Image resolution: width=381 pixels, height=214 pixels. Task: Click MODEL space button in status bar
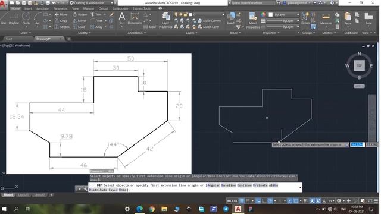pos(232,201)
